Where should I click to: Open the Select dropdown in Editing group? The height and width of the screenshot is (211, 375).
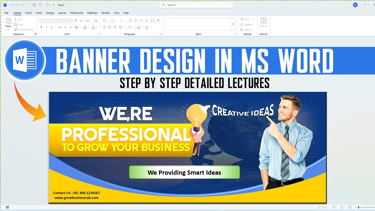[246, 30]
